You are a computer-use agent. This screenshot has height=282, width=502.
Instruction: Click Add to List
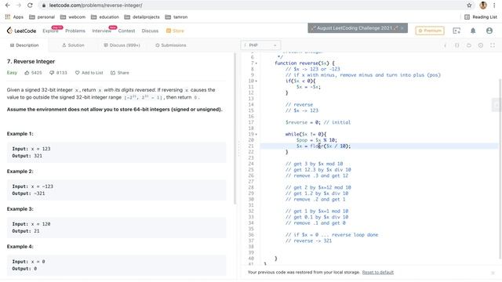tap(89, 73)
